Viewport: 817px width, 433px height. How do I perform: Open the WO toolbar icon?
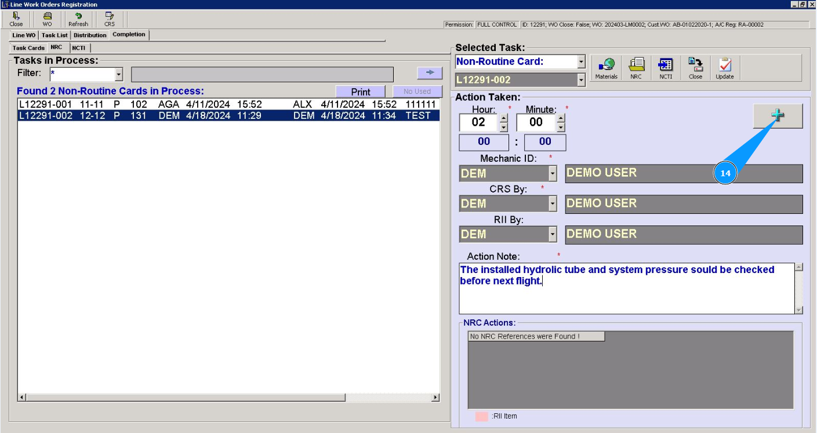tap(47, 19)
